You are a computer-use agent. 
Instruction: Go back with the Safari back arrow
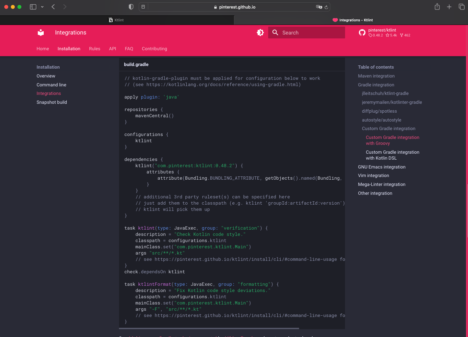point(53,7)
